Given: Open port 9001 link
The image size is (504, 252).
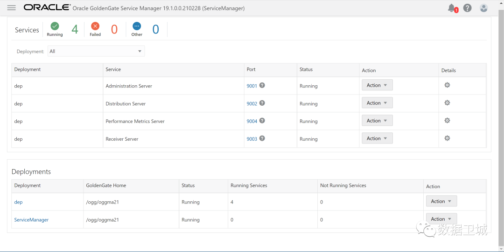Looking at the screenshot, I should 252,86.
